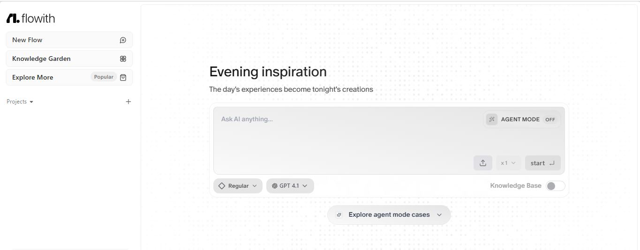Click Explore agent mode cases button

point(389,215)
